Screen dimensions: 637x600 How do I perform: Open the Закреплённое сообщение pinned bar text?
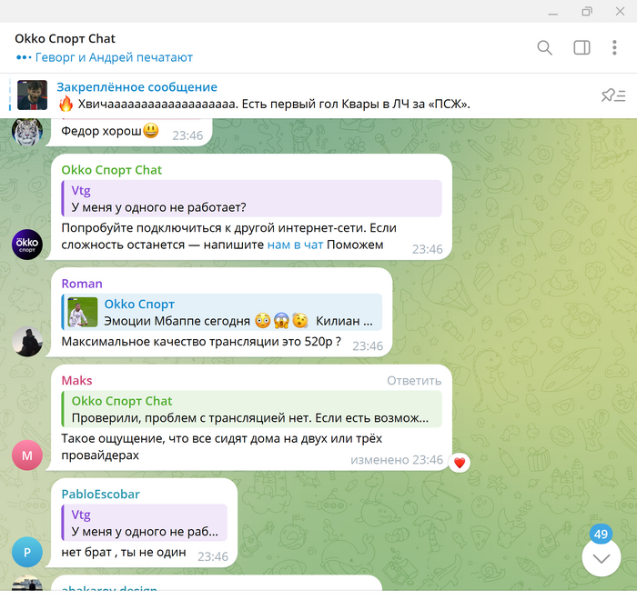point(136,87)
